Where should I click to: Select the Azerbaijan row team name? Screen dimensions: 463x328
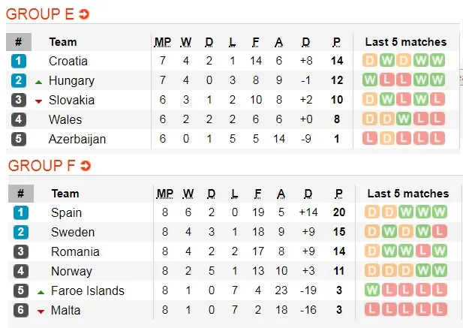point(77,139)
